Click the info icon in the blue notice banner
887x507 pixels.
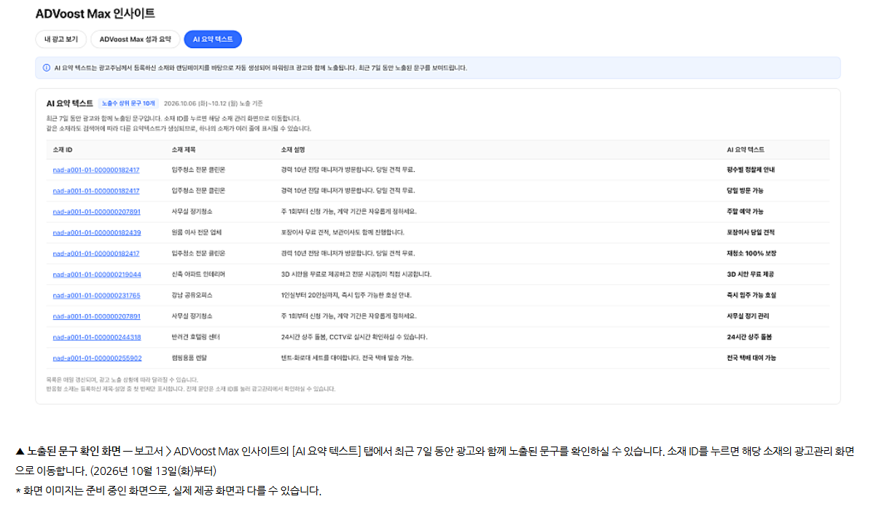click(x=47, y=68)
